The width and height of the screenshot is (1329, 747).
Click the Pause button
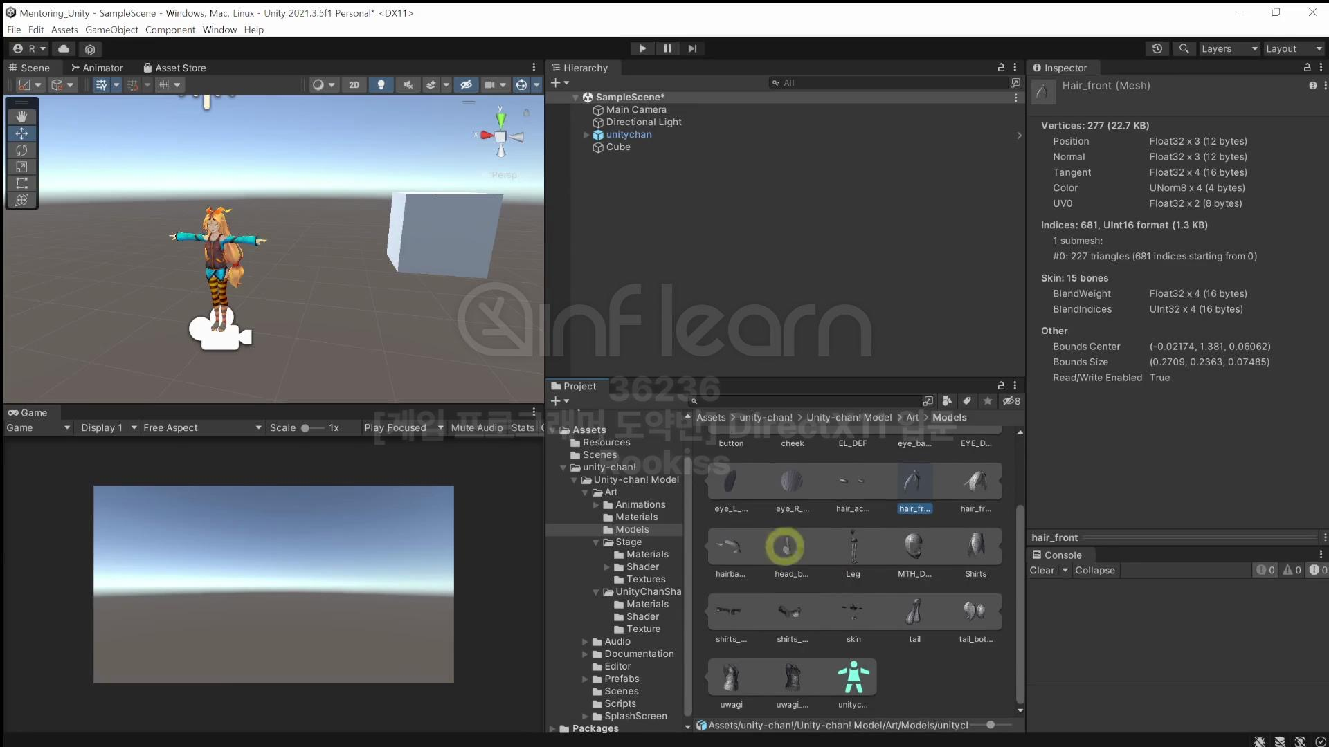coord(667,48)
